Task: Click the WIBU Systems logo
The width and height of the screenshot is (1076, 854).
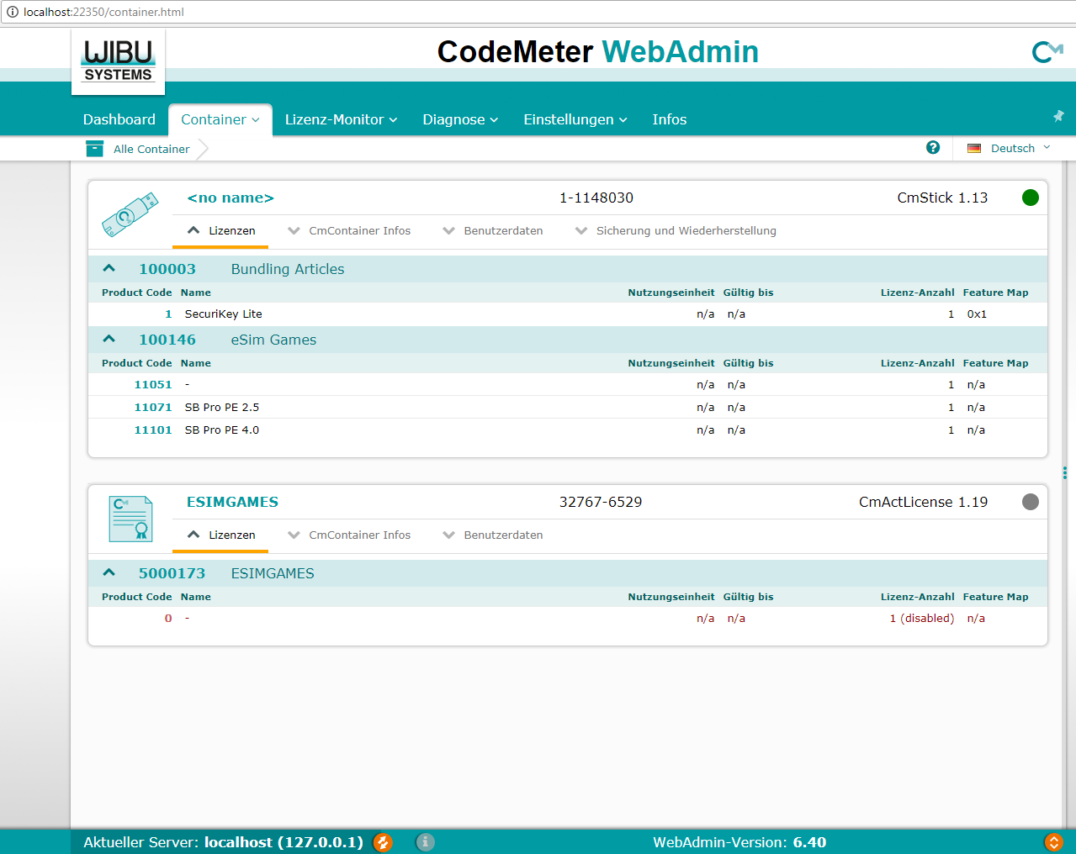Action: 118,61
